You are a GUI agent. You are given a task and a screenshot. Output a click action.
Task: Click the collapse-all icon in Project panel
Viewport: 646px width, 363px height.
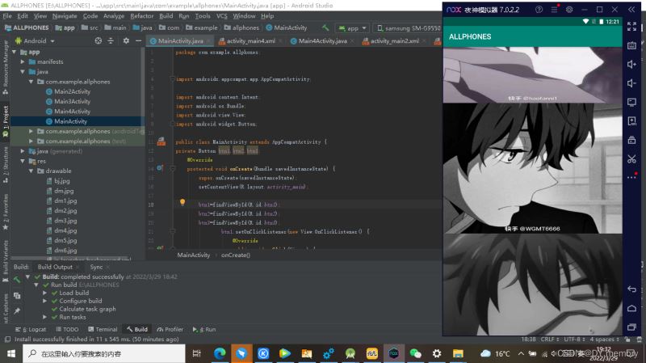coord(111,40)
